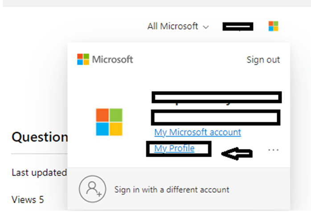Sign out of the account
Viewport: 311px width, 212px height.
263,60
